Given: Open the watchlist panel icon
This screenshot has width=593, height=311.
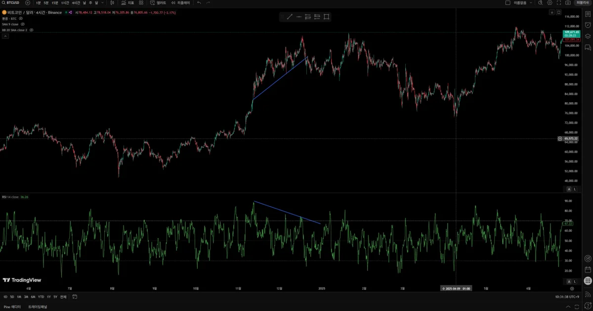Looking at the screenshot, I should click(x=588, y=14).
